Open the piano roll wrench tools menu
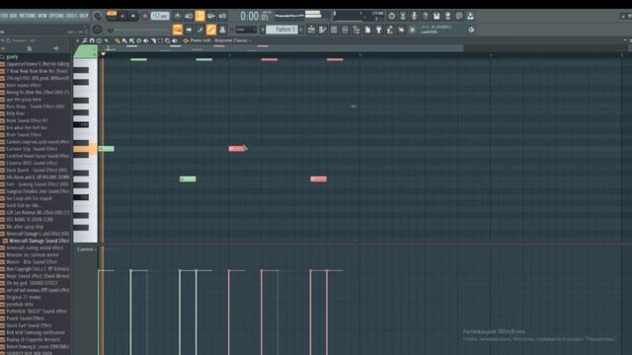The width and height of the screenshot is (632, 355). (85, 40)
